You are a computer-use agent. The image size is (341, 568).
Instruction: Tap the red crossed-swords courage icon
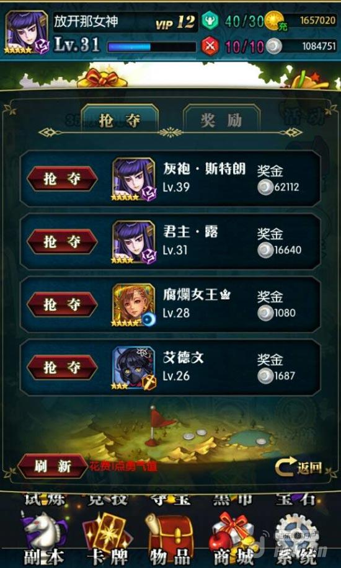[210, 45]
